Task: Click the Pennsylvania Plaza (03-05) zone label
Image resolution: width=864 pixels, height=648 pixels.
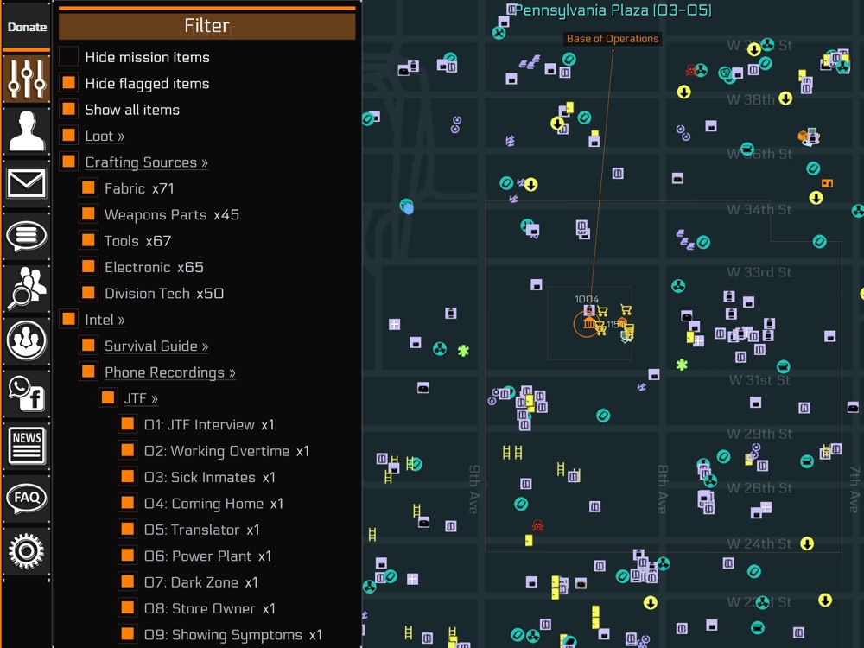Action: click(x=613, y=10)
